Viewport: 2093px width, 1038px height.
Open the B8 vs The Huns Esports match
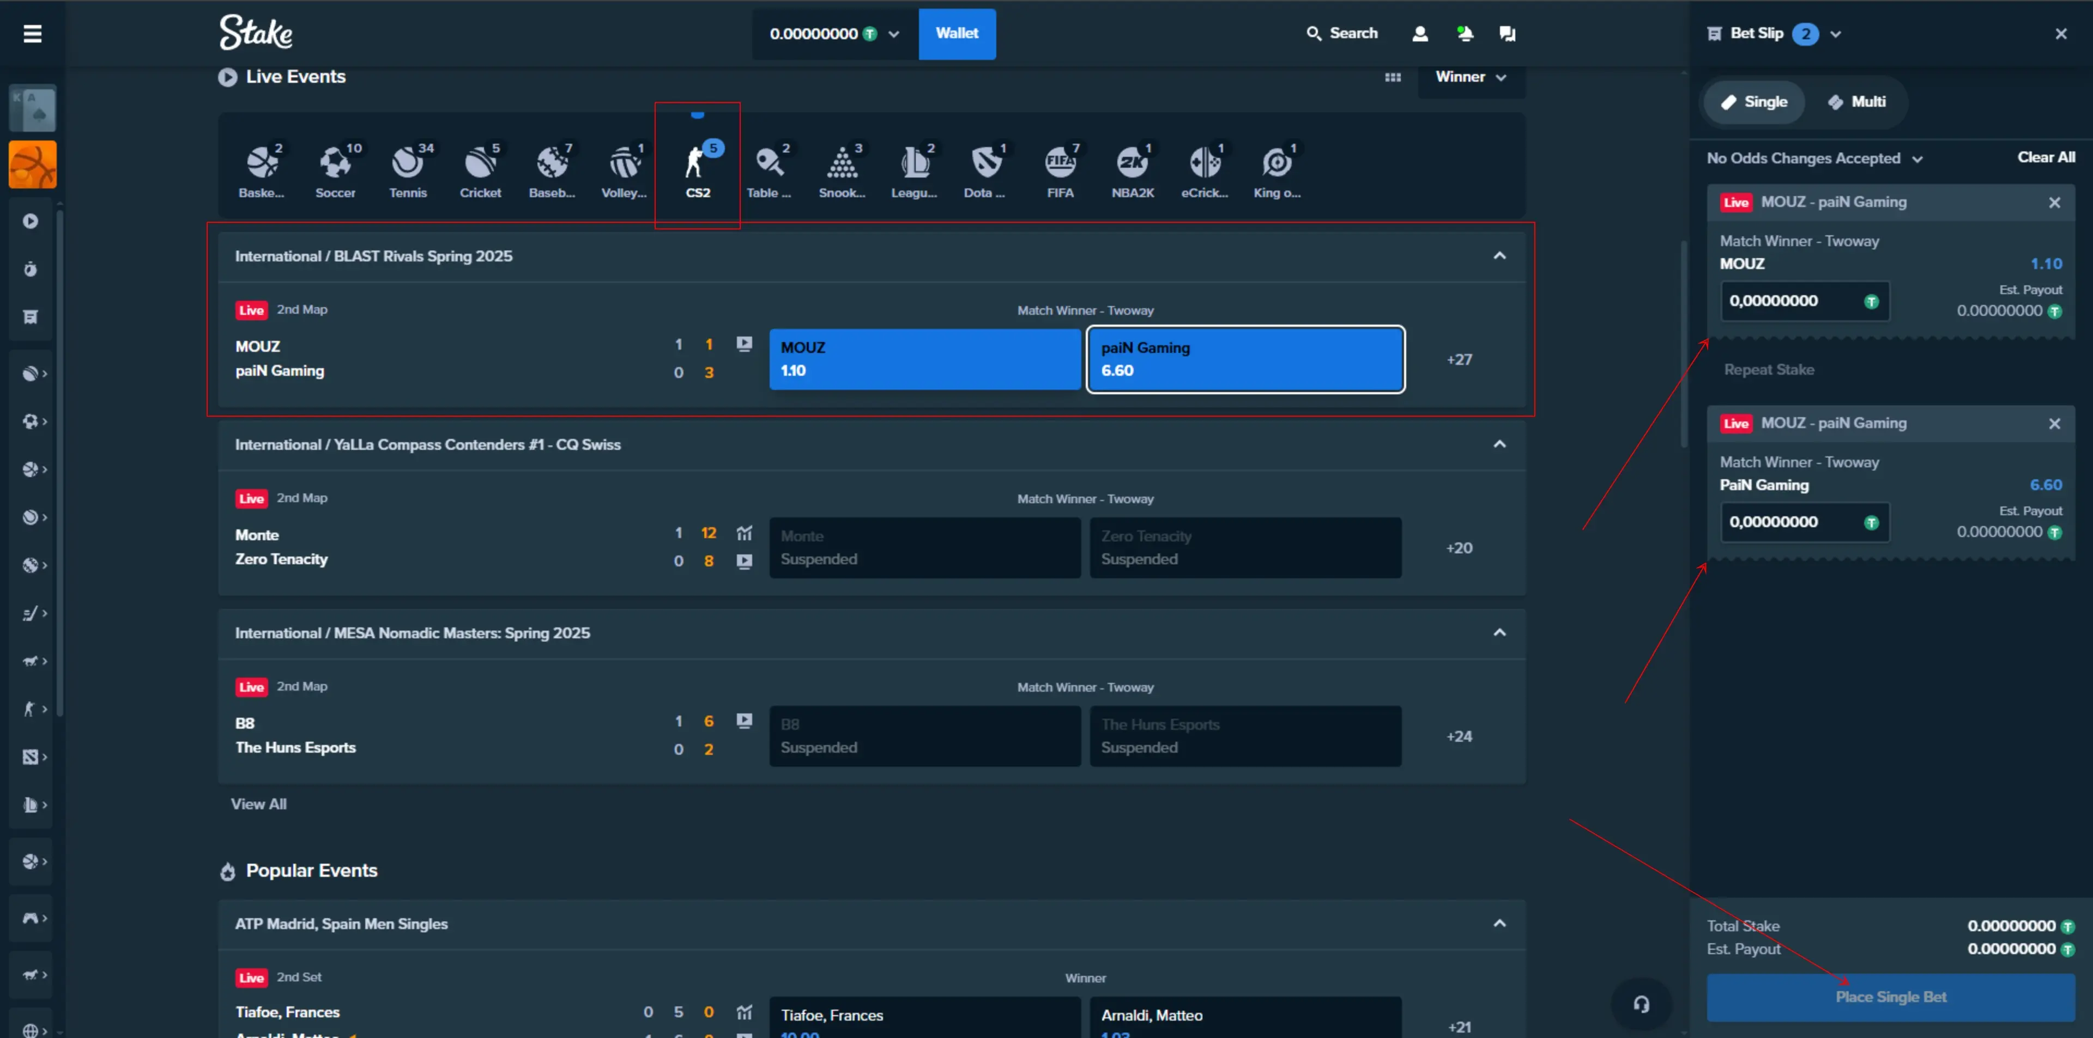pos(295,735)
